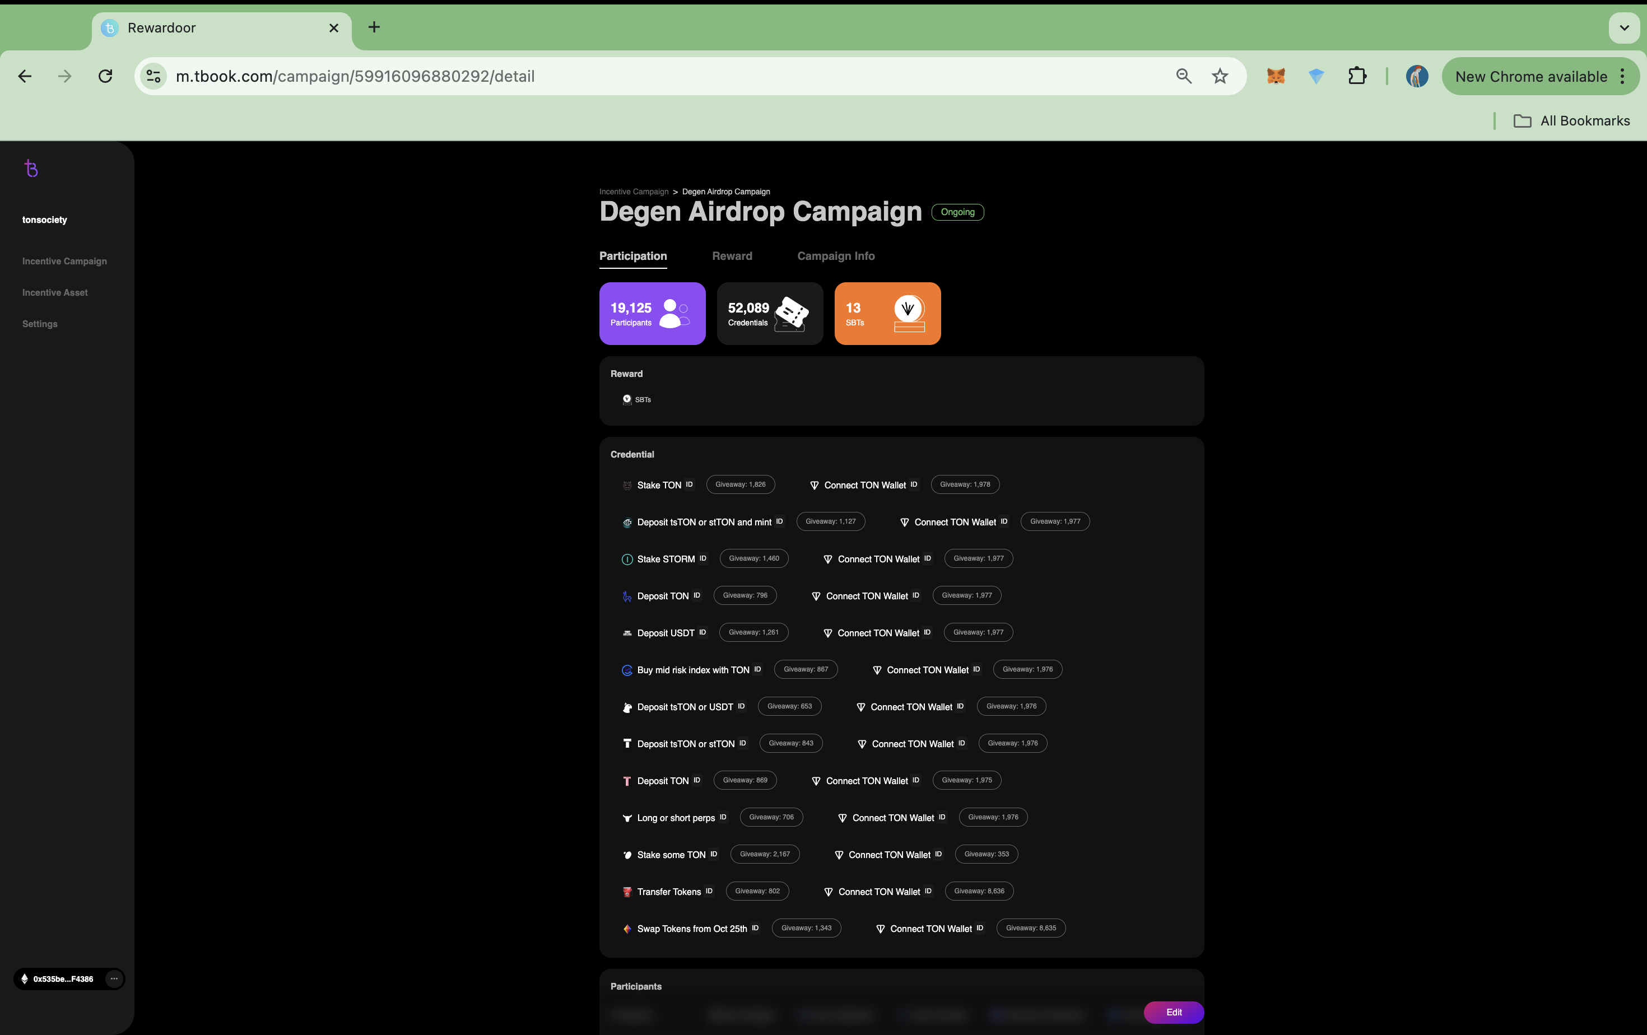The width and height of the screenshot is (1647, 1035).
Task: Go to Incentive Campaign breadcrumb link
Action: coord(634,192)
